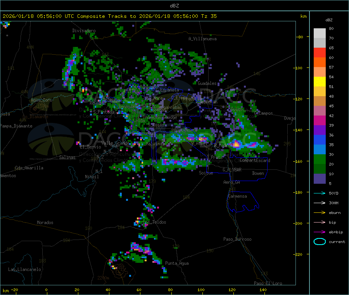Select the magenta 39-42 dBZ color swatch
This screenshot has height=295, width=349.
pos(320,120)
